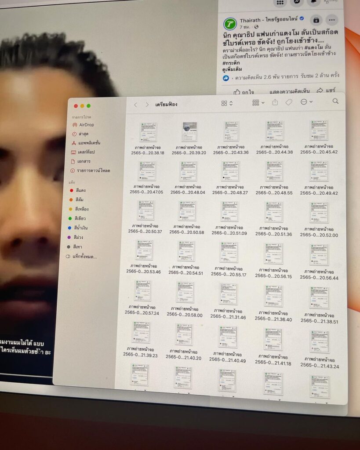Image resolution: width=360 pixels, height=450 pixels.
Task: Click the Share icon in Finder toolbar
Action: [275, 102]
